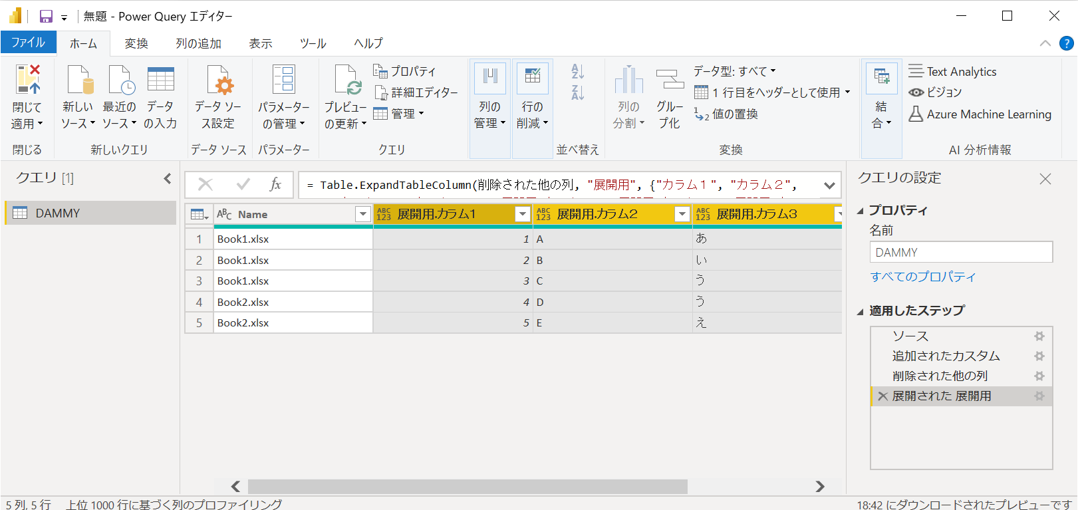1078x510 pixels.
Task: Click the Split Column icon
Action: point(628,79)
